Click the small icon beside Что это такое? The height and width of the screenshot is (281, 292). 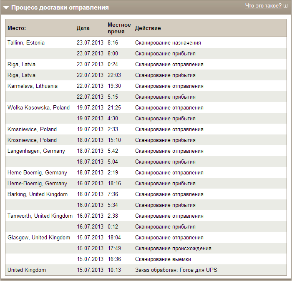click(285, 6)
